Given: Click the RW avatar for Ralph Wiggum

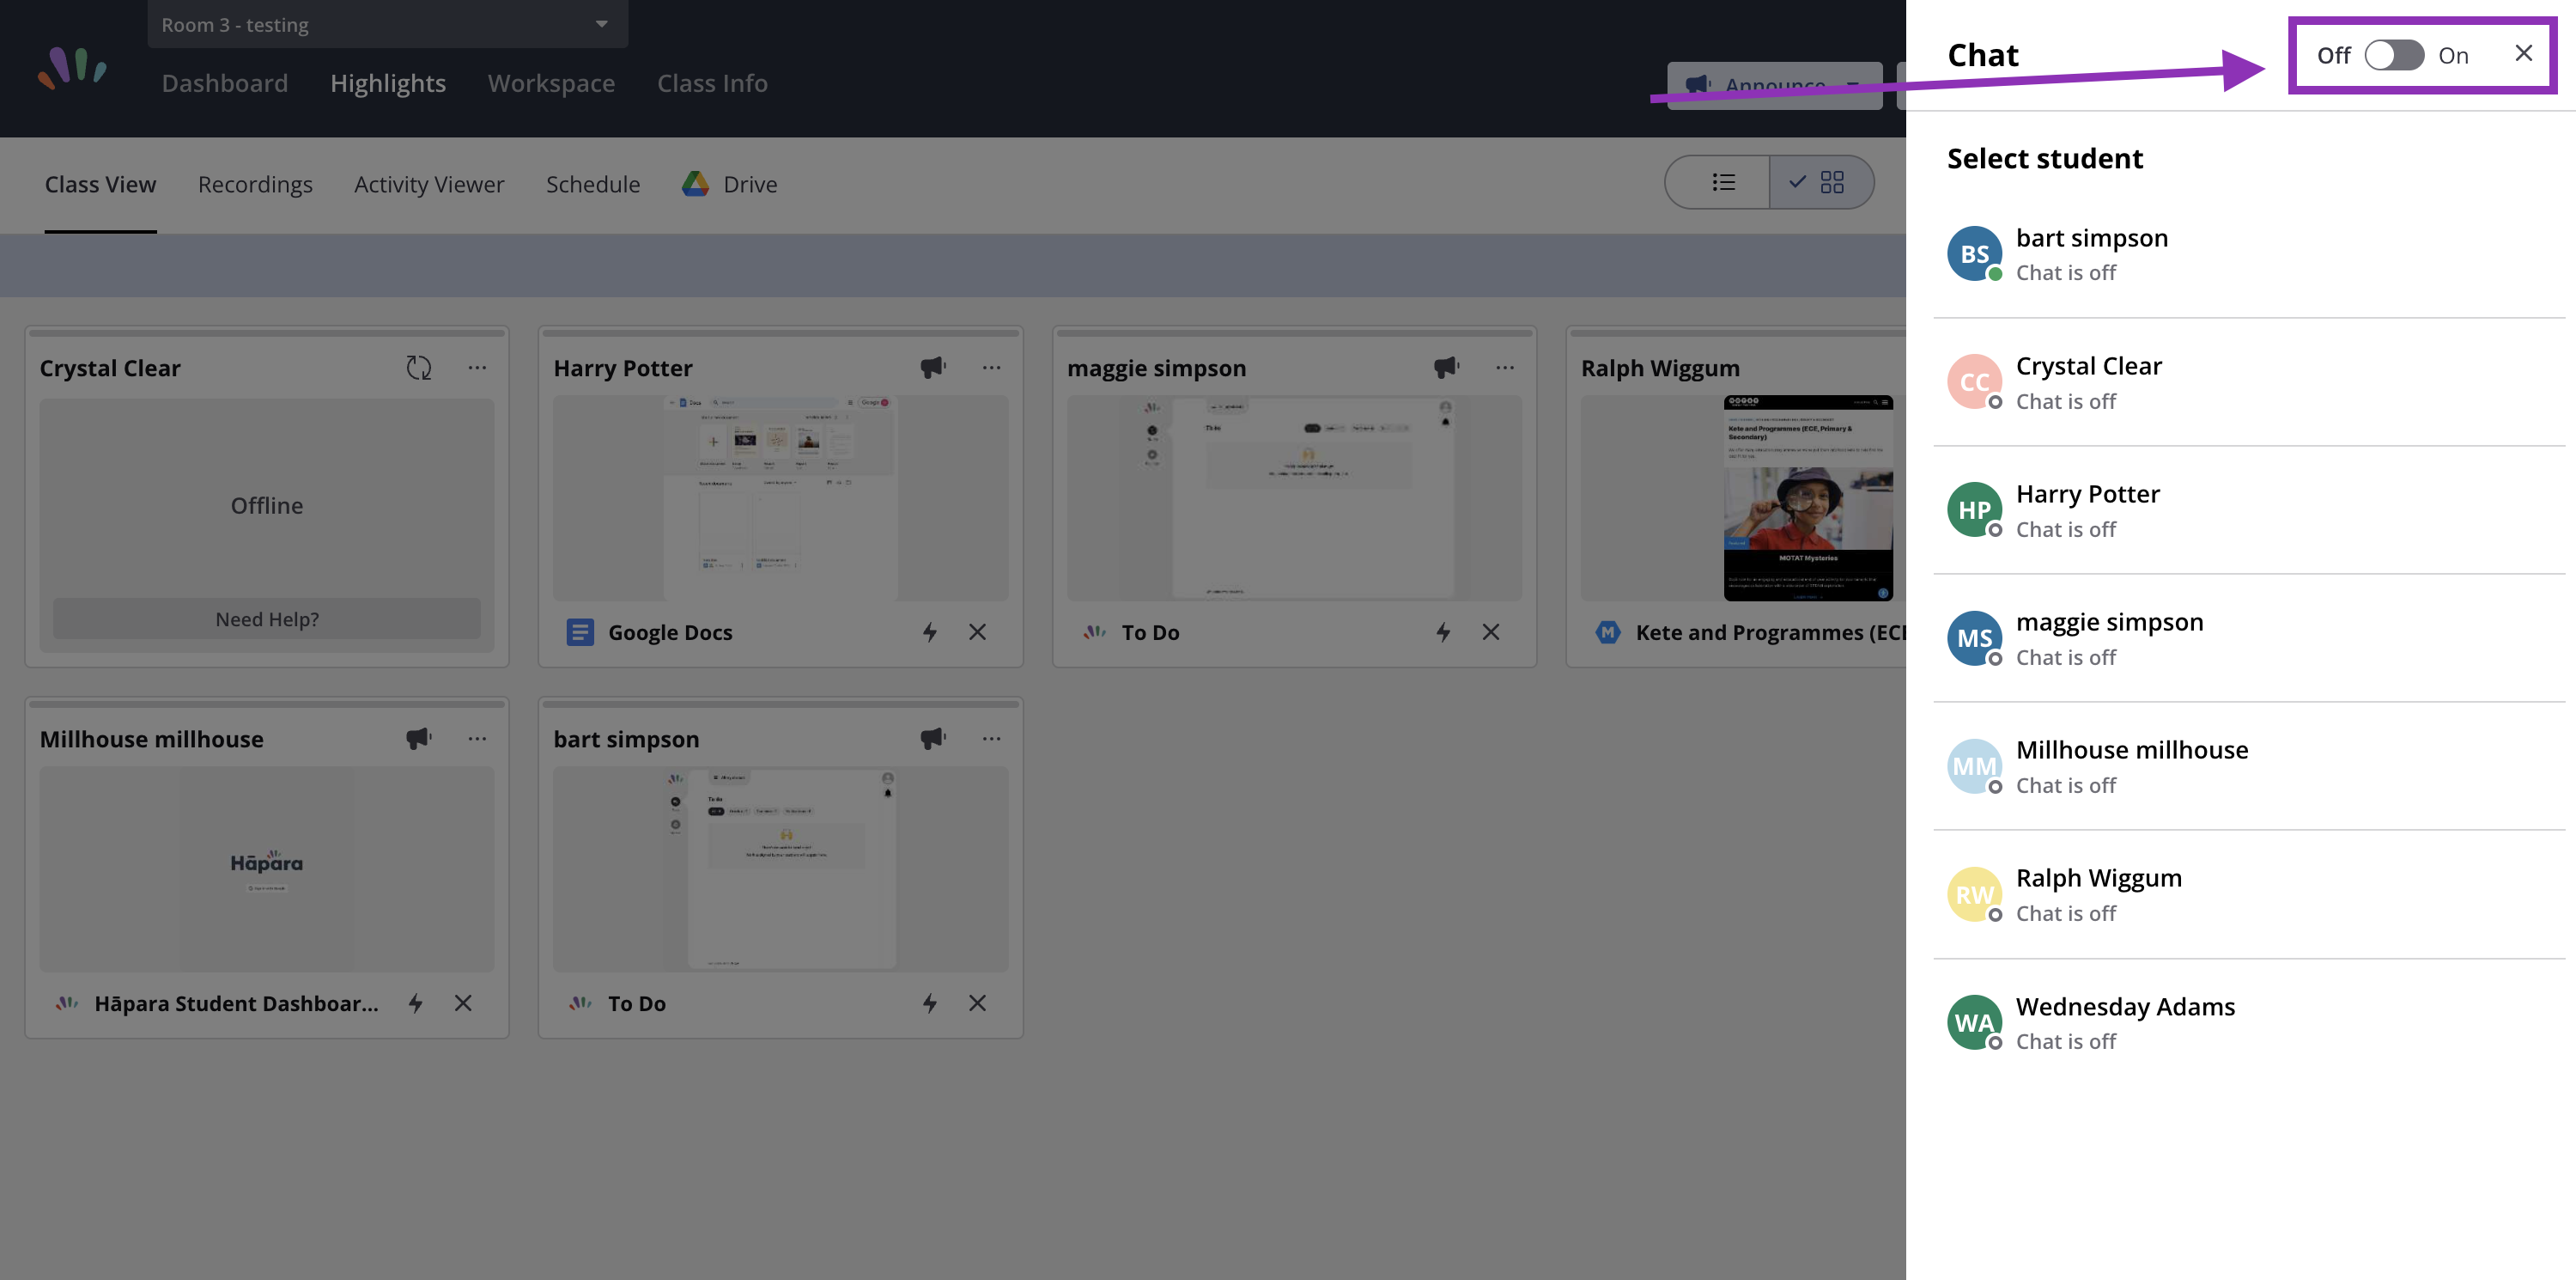Looking at the screenshot, I should click(x=1974, y=894).
